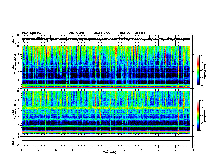Click the "2" tick on the time axis
Screen dimensions: 217x168
[56, 150]
